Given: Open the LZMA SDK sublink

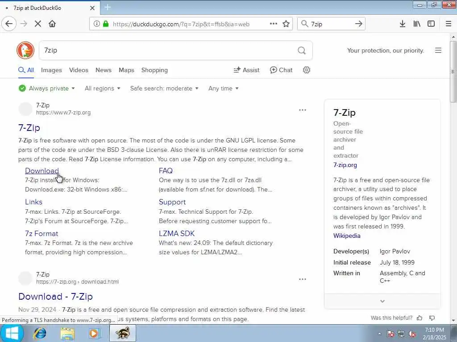Looking at the screenshot, I should pyautogui.click(x=177, y=233).
